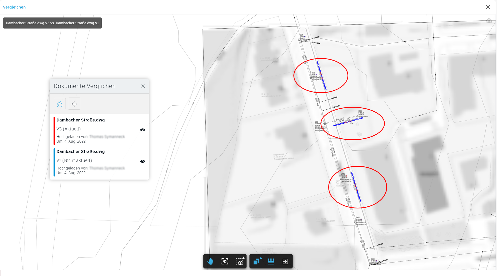Select the V3 Dambacher Straße.dwg entry
This screenshot has height=276, width=497.
pyautogui.click(x=80, y=120)
